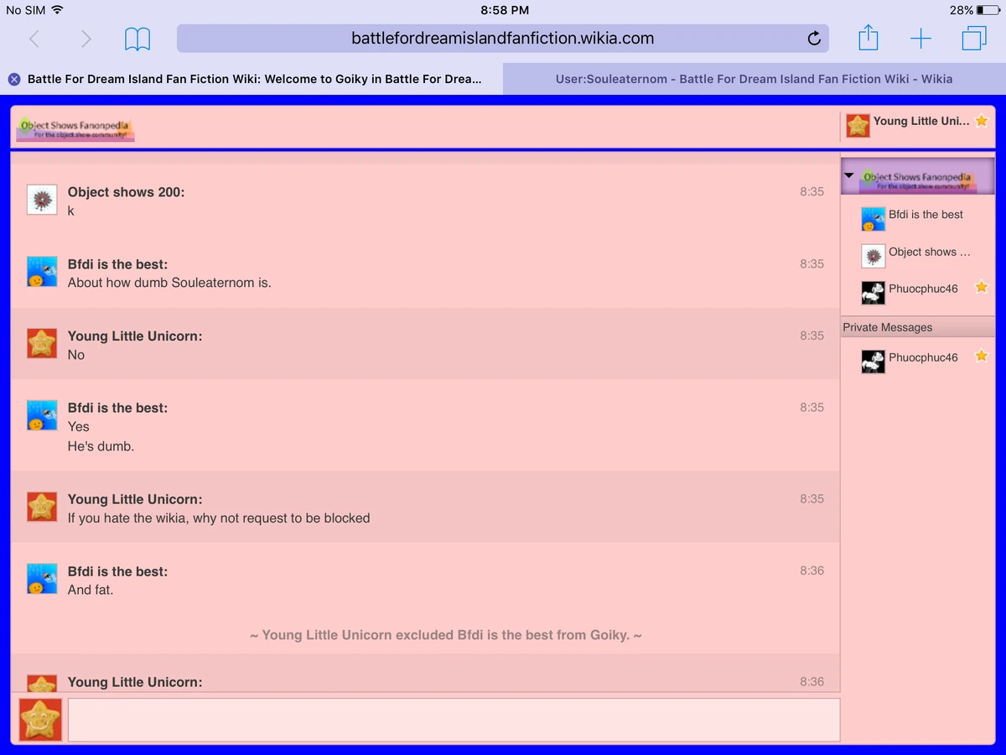Screen dimensions: 1006x755
Task: Tap the plus icon to open a new tab
Action: 920,38
